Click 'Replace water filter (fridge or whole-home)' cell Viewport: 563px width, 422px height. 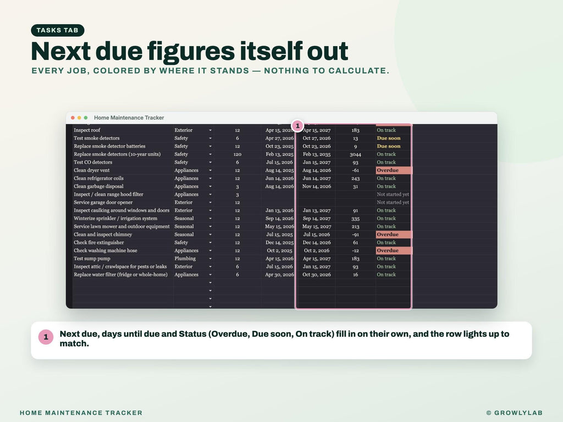[123, 275]
